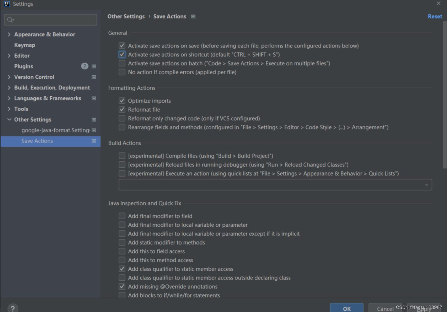Uncheck Reformat file
This screenshot has width=447, height=312.
[x=122, y=109]
